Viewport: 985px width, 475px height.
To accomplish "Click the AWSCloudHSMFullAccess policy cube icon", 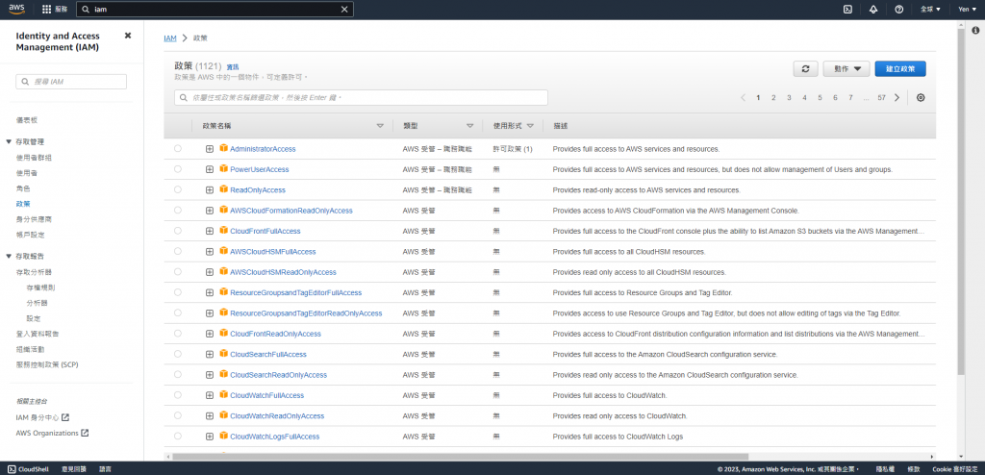I will click(x=223, y=251).
